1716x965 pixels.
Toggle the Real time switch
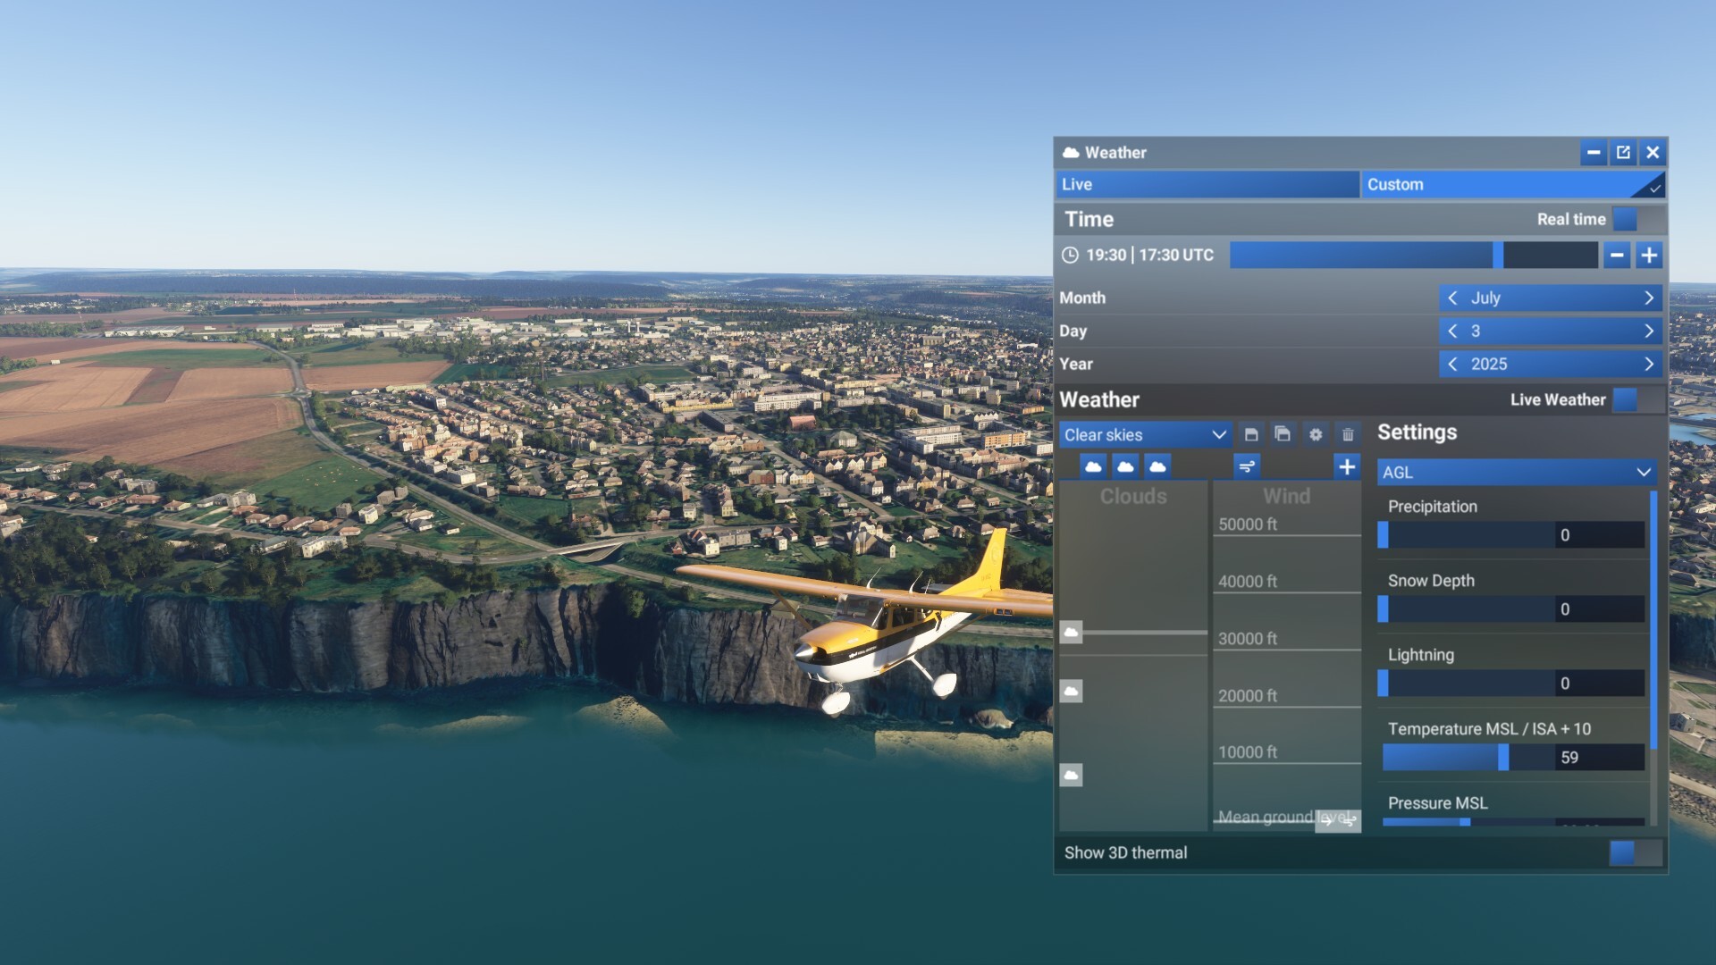point(1637,219)
